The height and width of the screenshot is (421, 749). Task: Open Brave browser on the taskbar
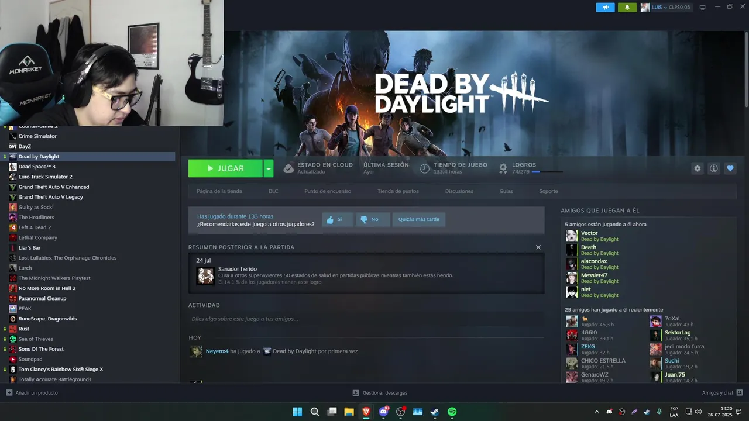coord(366,412)
